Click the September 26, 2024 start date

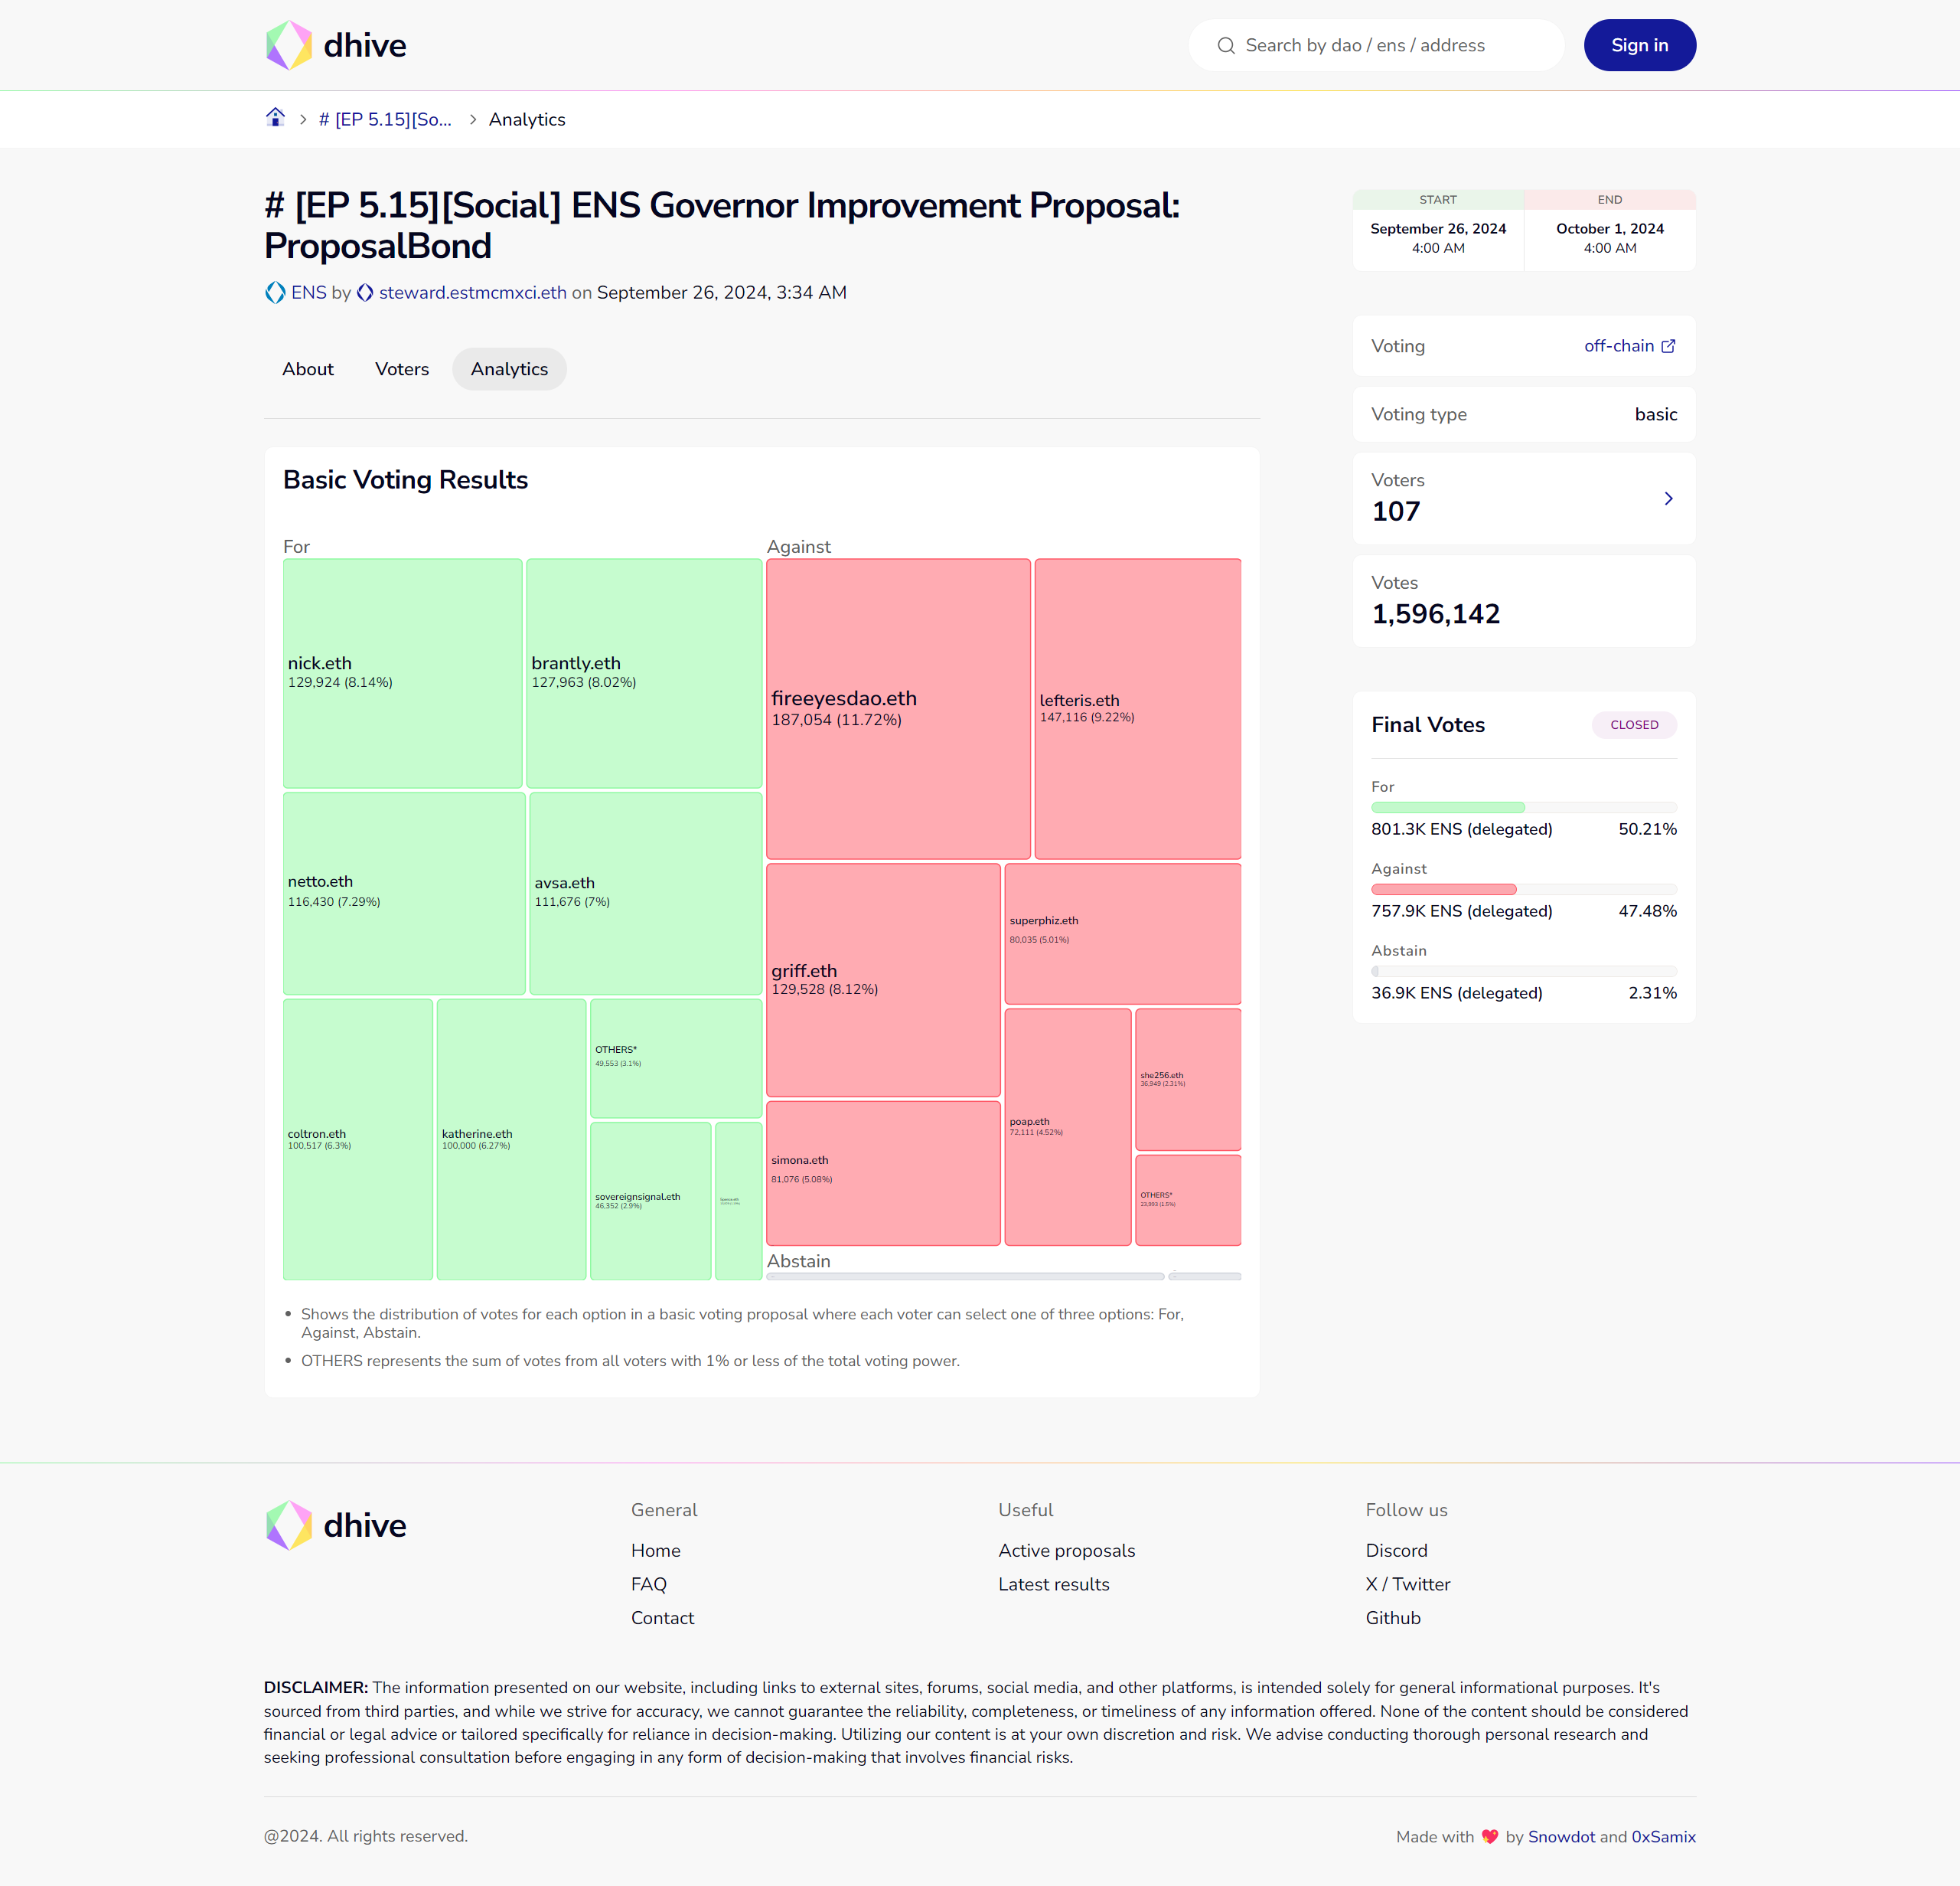pos(1438,229)
